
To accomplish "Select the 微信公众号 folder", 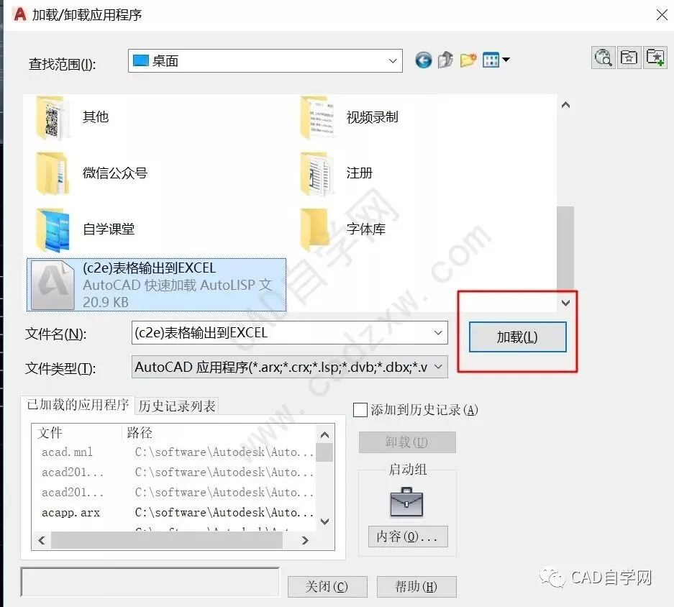I will [91, 173].
